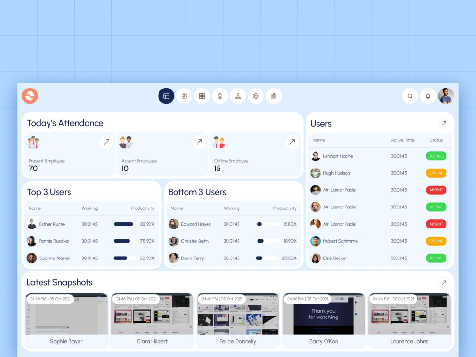Click Esther Runte productivity bar
The image size is (476, 357).
pyautogui.click(x=125, y=224)
